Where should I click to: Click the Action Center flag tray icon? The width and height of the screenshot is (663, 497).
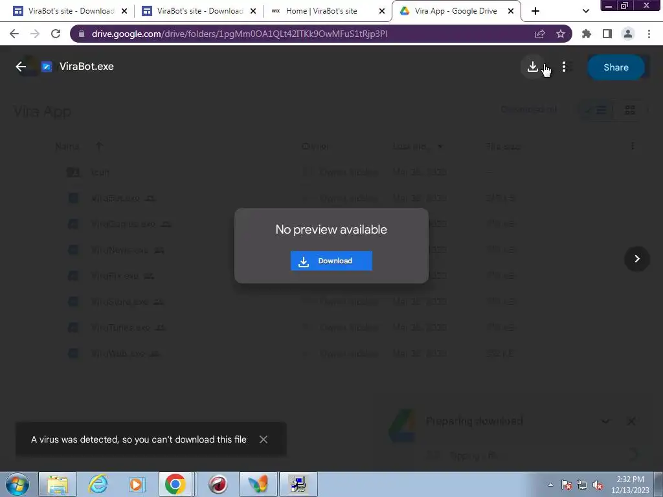coord(567,485)
